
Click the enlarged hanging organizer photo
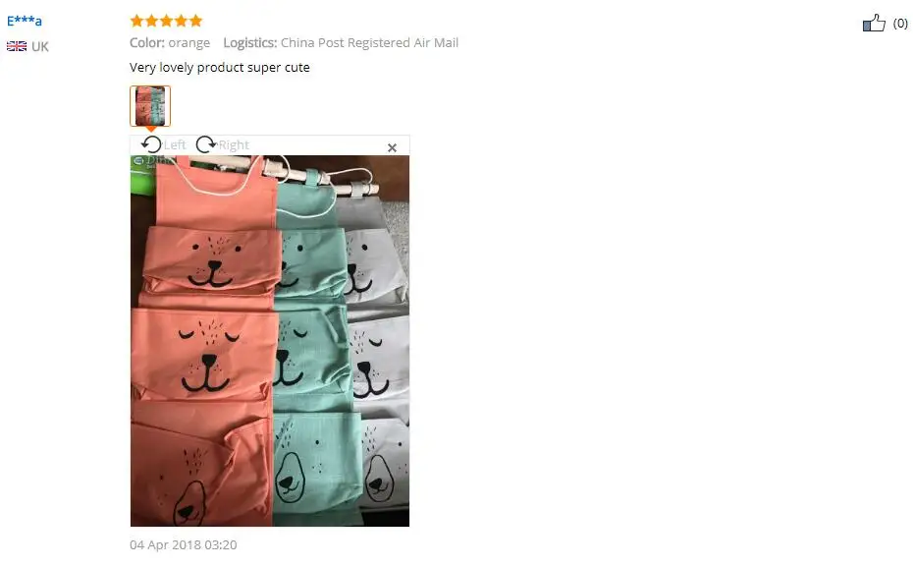tap(270, 341)
